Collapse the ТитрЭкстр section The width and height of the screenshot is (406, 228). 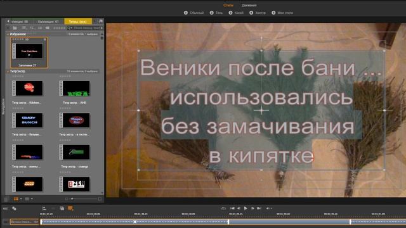[x=8, y=72]
